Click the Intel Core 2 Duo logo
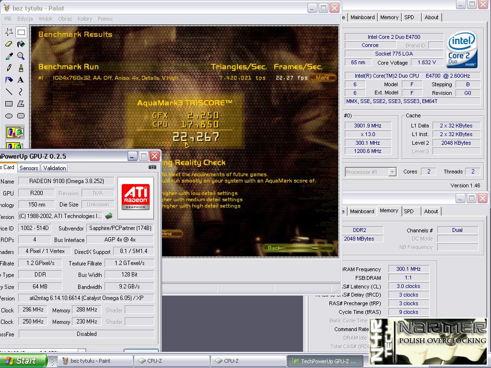Screen dimensions: 491x368 click(462, 49)
